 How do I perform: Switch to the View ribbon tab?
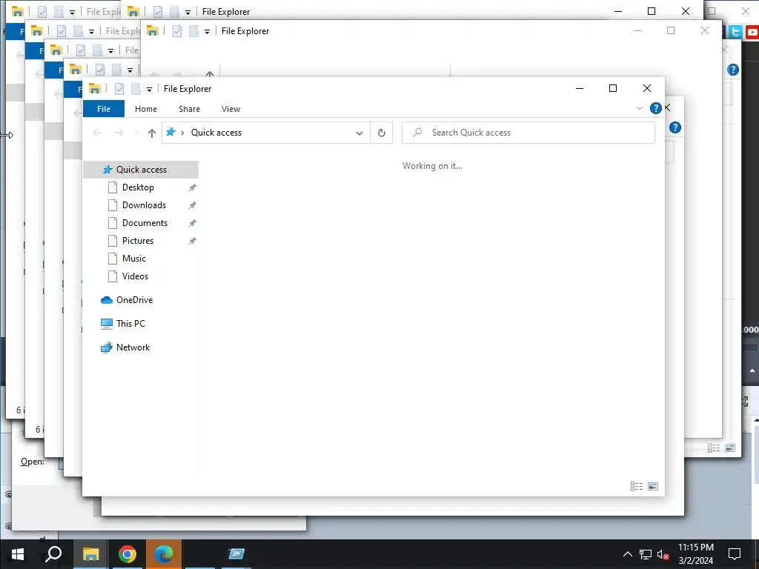click(x=231, y=109)
